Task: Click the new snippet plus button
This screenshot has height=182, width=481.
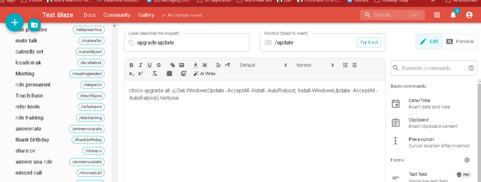Action: click(x=15, y=23)
